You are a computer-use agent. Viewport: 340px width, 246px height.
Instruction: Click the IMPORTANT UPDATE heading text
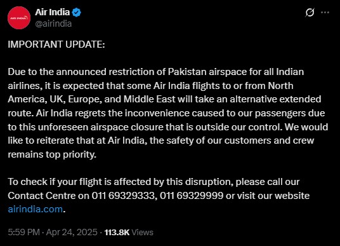coord(56,44)
